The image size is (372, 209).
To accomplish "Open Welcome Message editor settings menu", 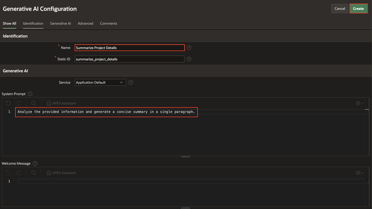I will point(360,173).
